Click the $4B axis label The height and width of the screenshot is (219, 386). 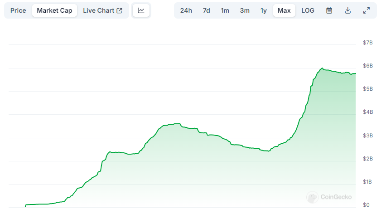click(x=367, y=112)
